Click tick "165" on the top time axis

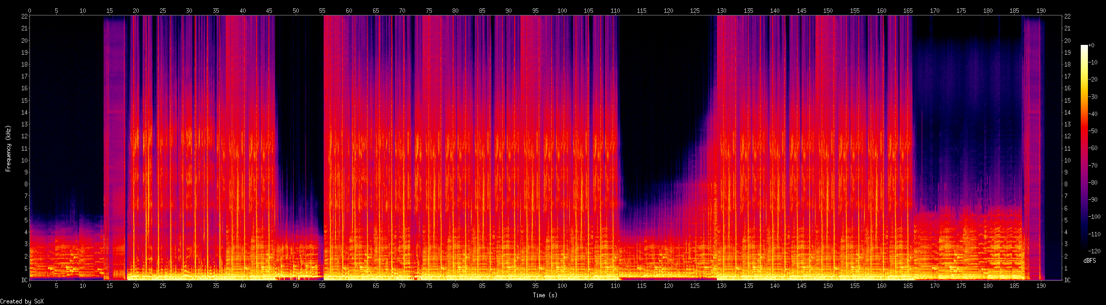coord(908,10)
